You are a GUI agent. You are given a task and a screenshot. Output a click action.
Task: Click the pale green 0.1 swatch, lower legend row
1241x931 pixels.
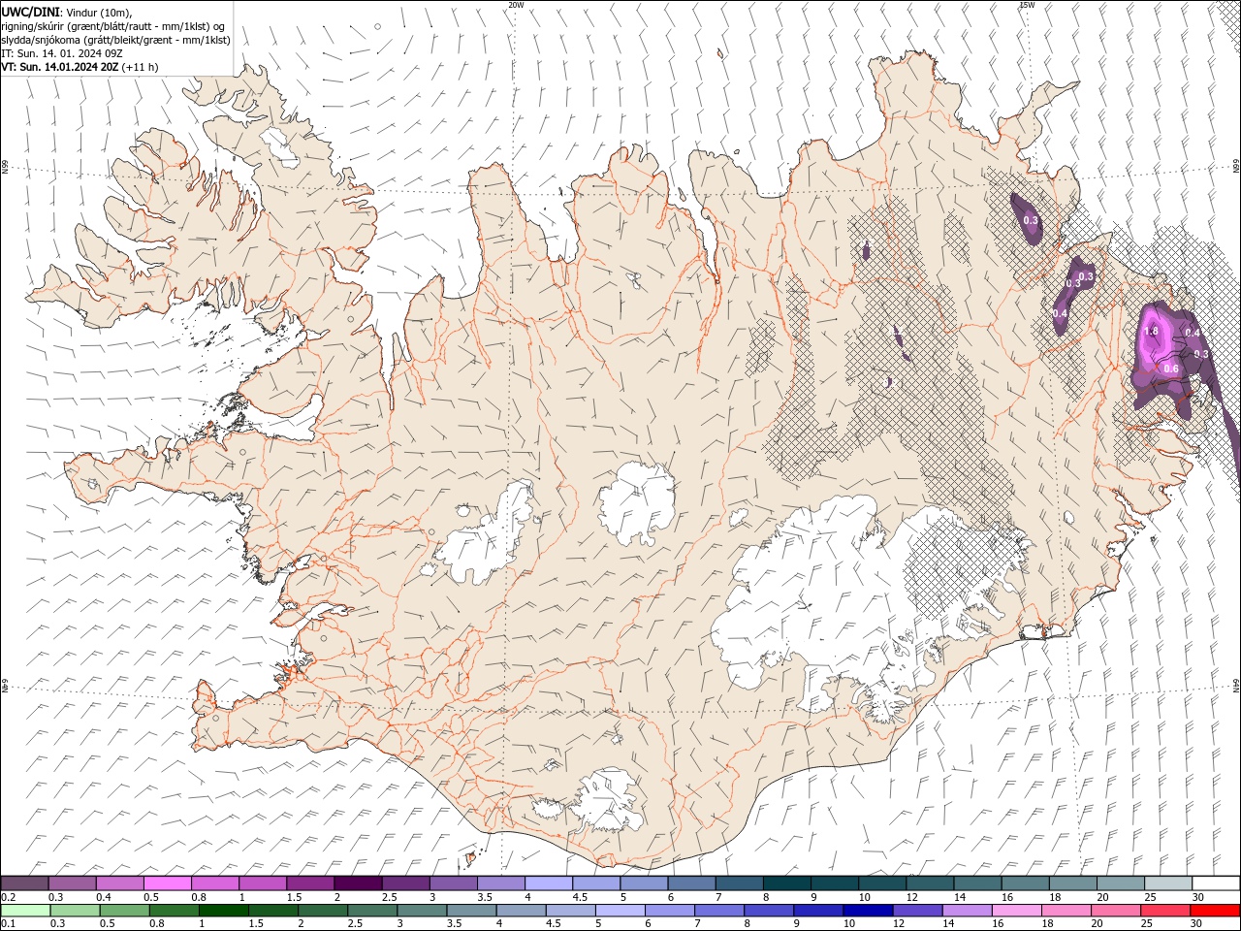[x=25, y=911]
